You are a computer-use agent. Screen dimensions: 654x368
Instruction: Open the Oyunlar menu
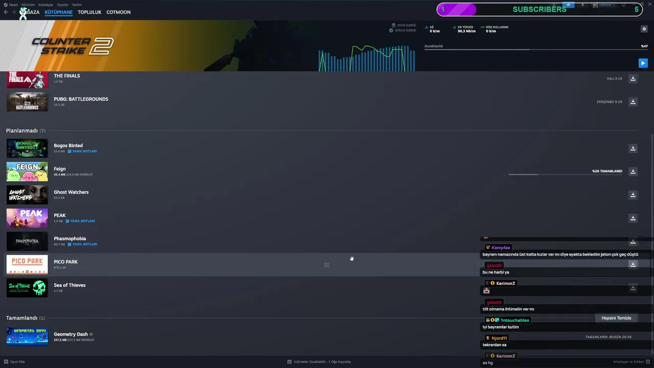click(62, 5)
